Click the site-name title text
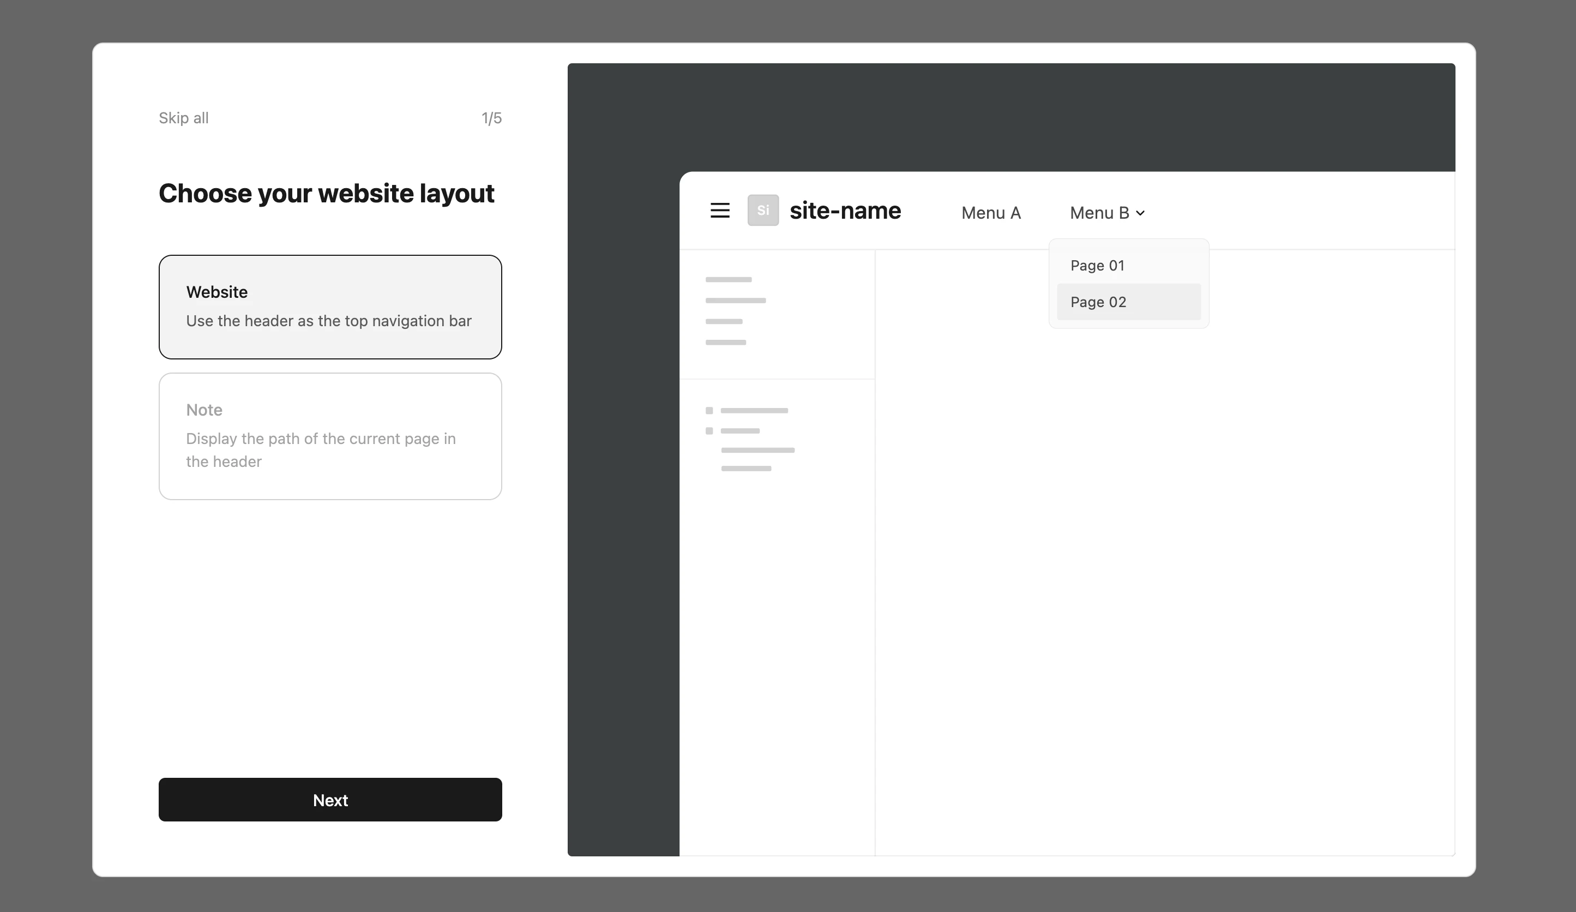The height and width of the screenshot is (912, 1576). pyautogui.click(x=845, y=210)
